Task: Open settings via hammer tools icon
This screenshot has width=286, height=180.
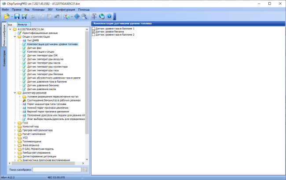Action: coord(94,16)
